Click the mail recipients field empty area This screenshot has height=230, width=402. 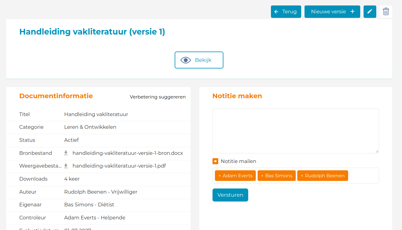[363, 176]
